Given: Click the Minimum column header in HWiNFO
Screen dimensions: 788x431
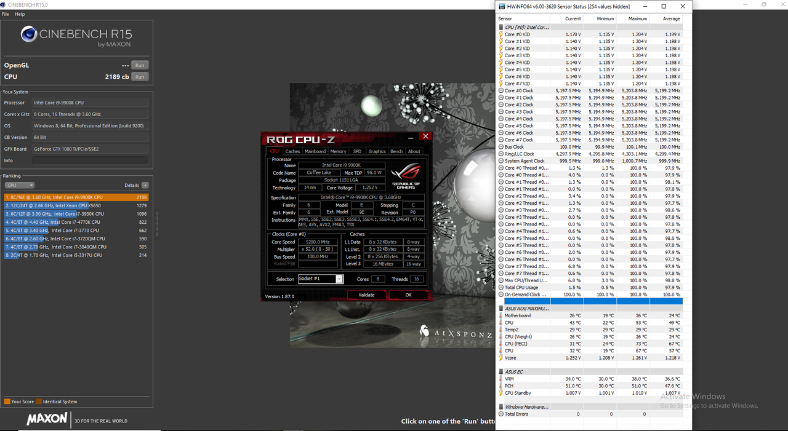Looking at the screenshot, I should click(600, 19).
